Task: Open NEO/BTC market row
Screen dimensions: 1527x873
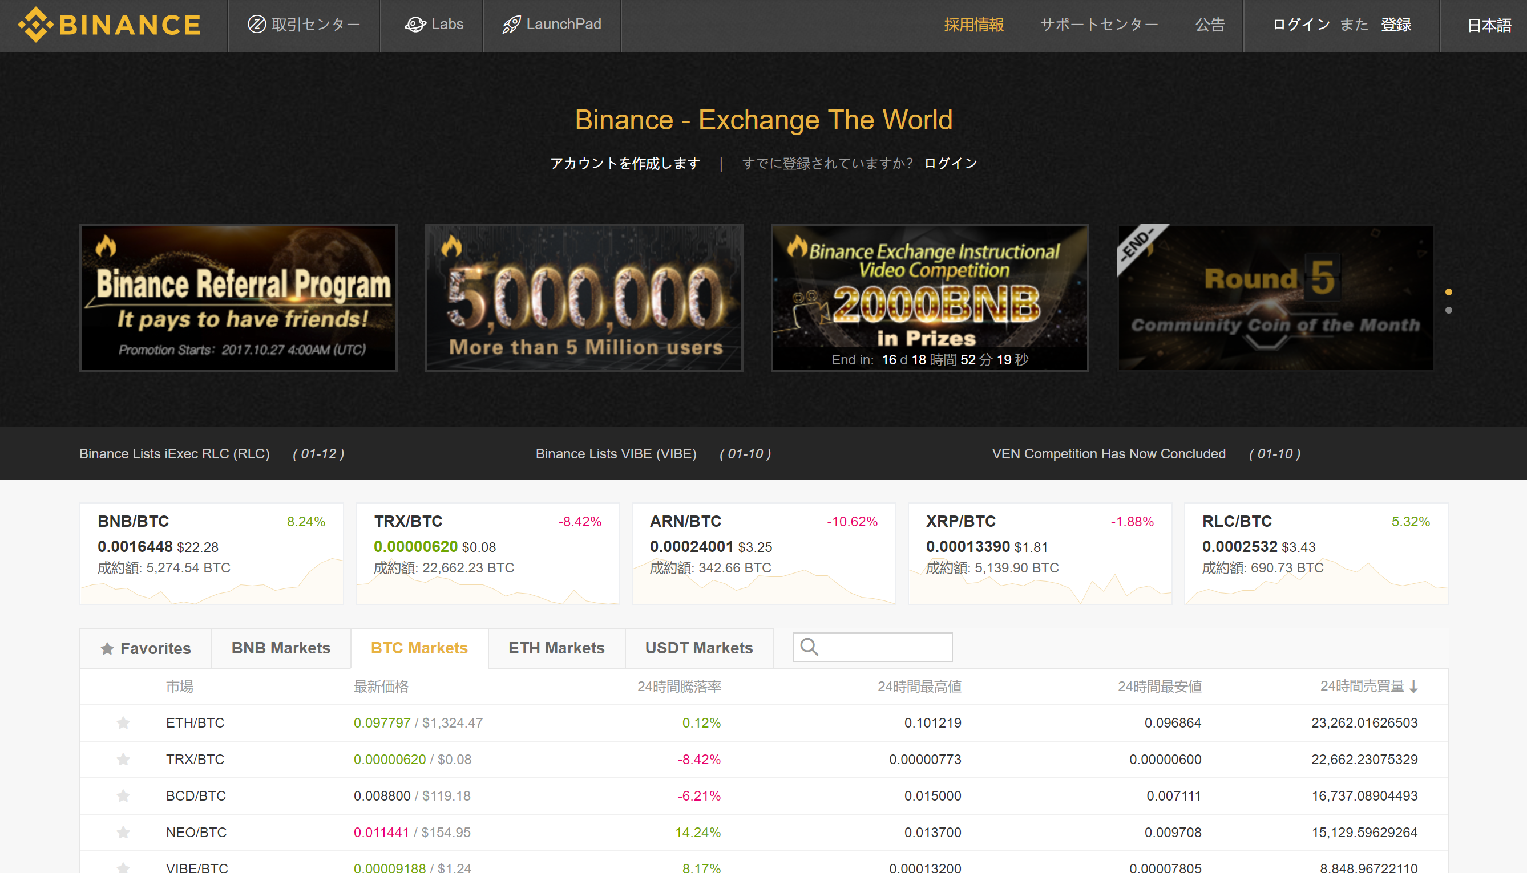Action: [764, 833]
